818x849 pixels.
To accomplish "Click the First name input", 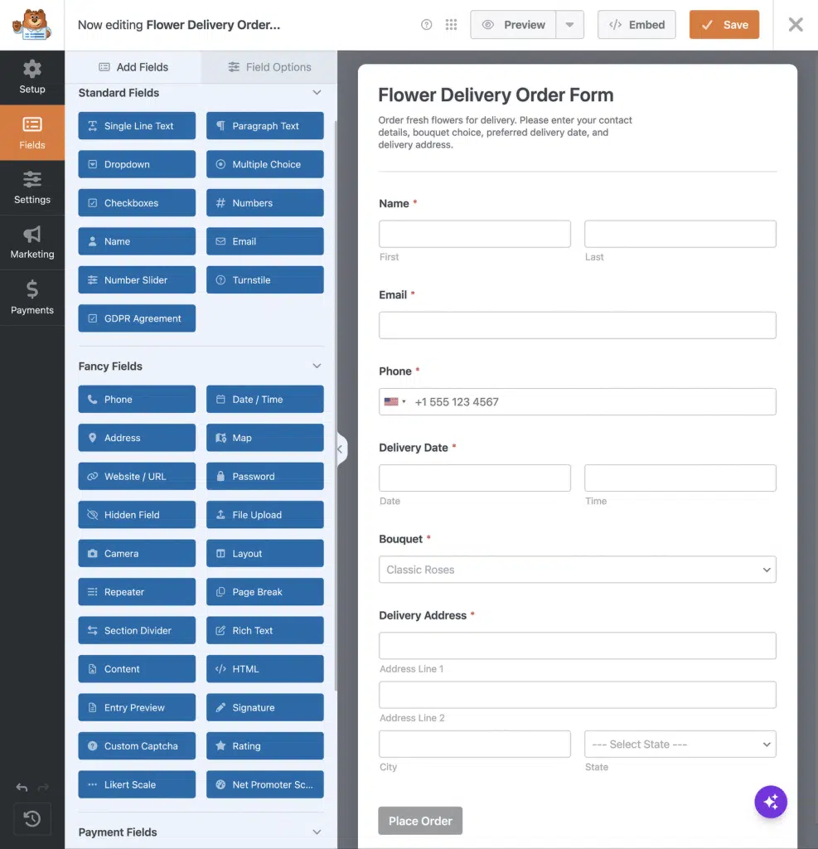I will point(474,234).
